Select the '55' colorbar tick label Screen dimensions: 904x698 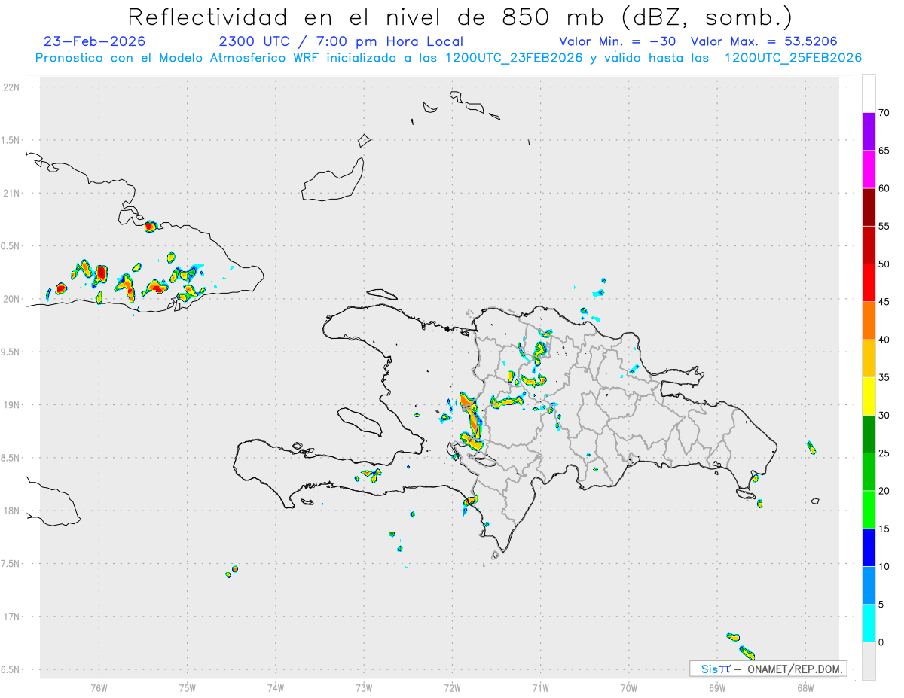pos(884,227)
